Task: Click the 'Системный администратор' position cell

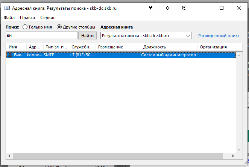Action: click(169, 55)
